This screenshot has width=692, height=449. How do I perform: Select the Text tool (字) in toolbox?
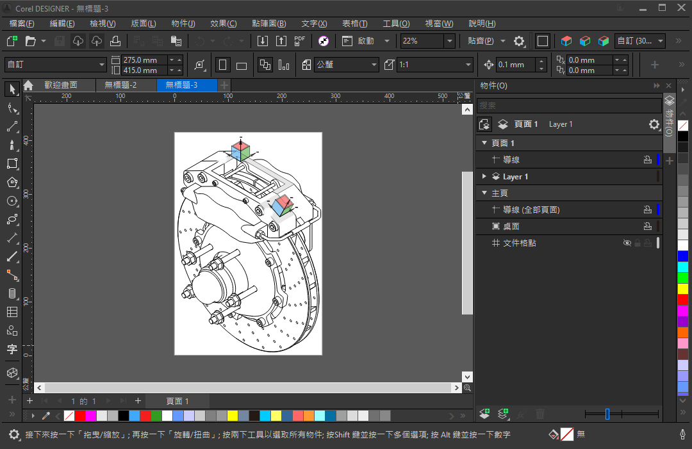(x=12, y=349)
